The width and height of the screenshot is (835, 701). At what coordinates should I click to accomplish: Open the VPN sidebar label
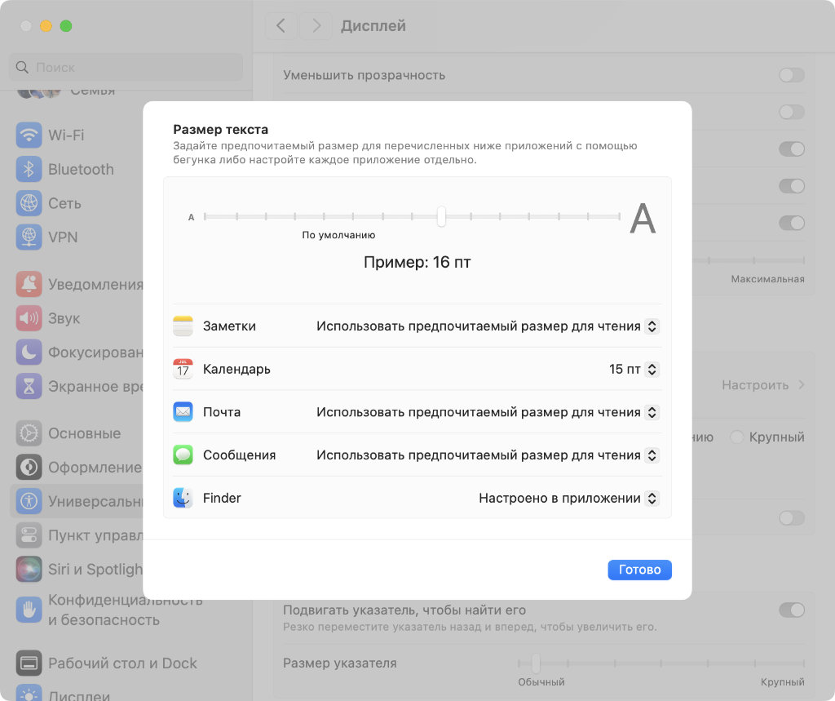[63, 237]
